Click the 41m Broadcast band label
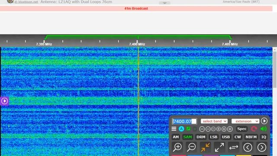This screenshot has height=156, width=277. 136,9
